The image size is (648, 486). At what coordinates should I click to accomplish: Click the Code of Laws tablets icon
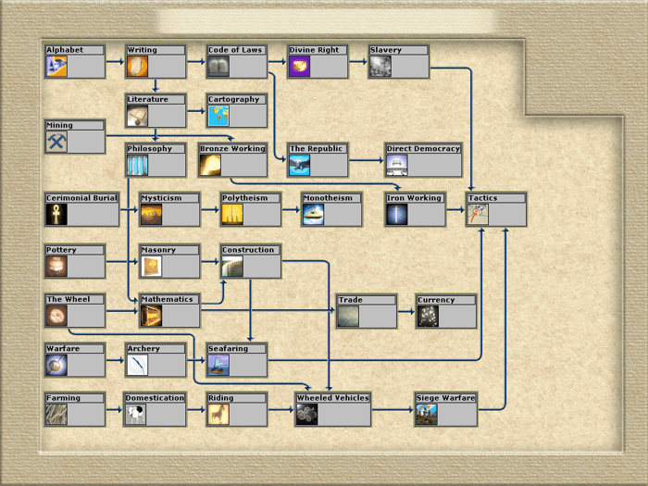218,67
